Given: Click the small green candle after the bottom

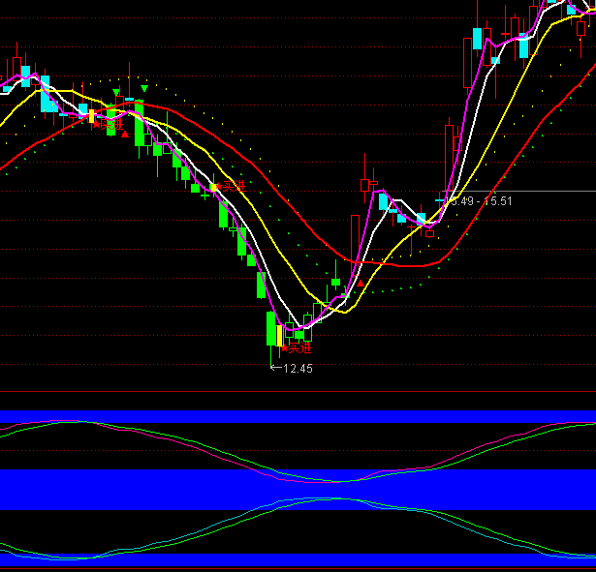Looking at the screenshot, I should pyautogui.click(x=336, y=283).
